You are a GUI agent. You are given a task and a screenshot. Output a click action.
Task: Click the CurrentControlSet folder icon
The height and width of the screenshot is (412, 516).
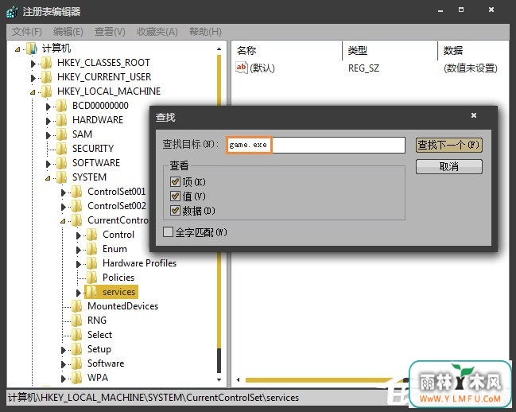76,220
